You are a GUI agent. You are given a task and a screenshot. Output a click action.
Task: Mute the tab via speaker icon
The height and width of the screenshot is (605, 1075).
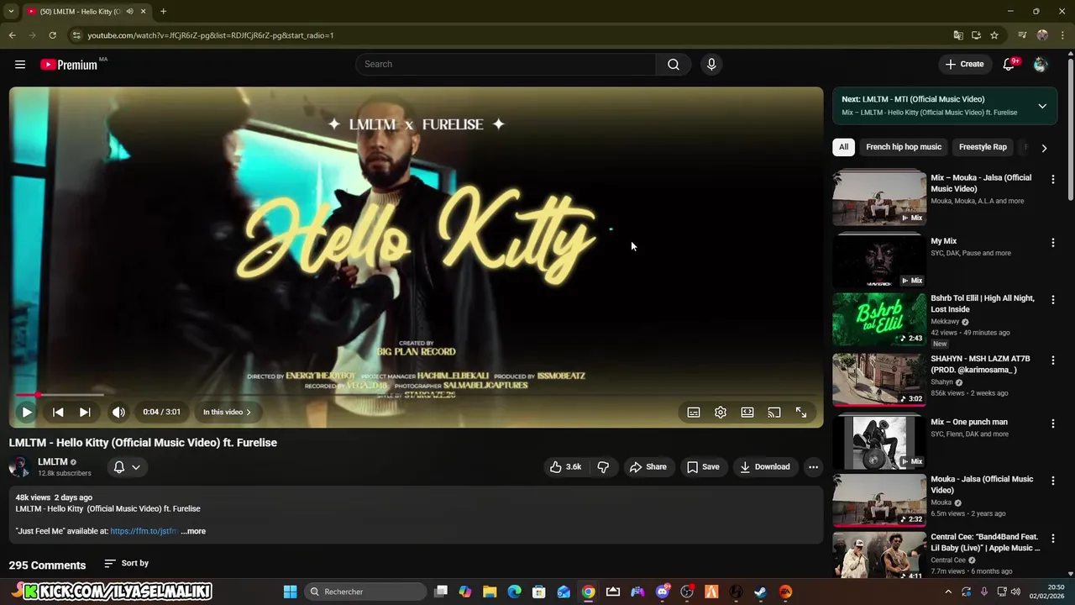click(x=129, y=12)
